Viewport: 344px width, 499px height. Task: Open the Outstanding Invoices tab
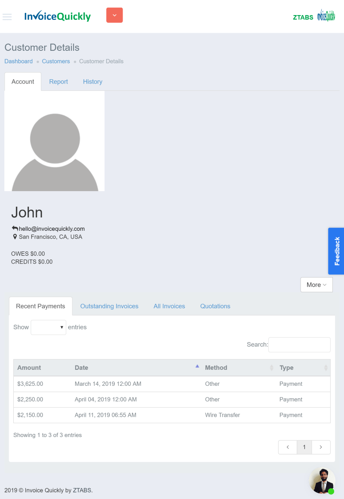point(109,306)
